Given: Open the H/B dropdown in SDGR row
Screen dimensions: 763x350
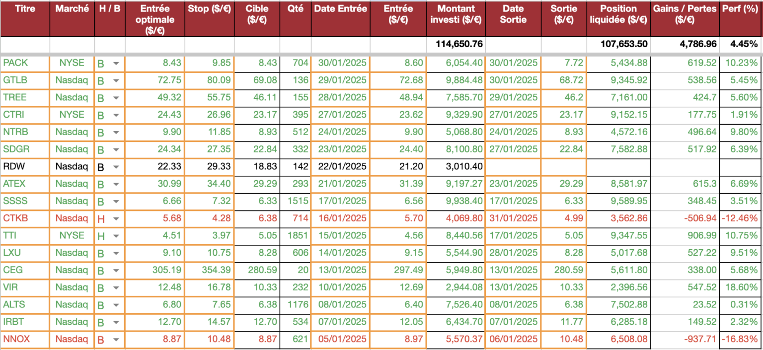Looking at the screenshot, I should click(116, 149).
